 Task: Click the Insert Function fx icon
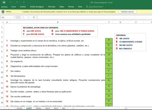[x=34, y=17]
